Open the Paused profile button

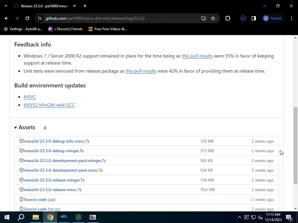tap(272, 18)
